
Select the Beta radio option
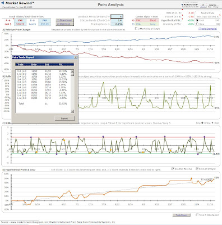[x=197, y=24]
